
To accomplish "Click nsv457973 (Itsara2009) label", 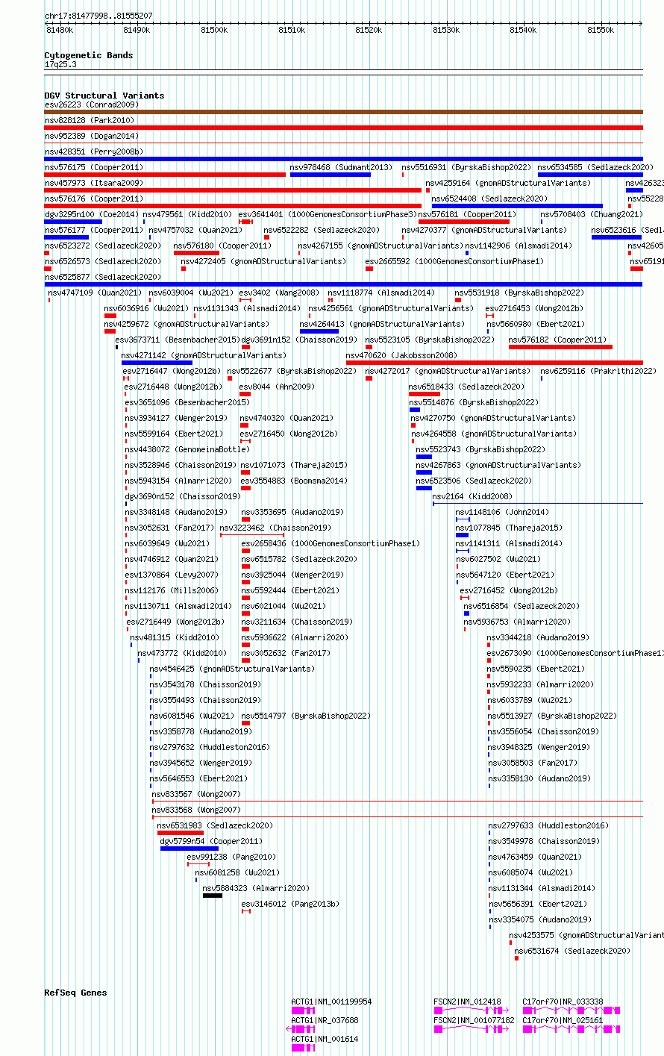I will click(94, 183).
